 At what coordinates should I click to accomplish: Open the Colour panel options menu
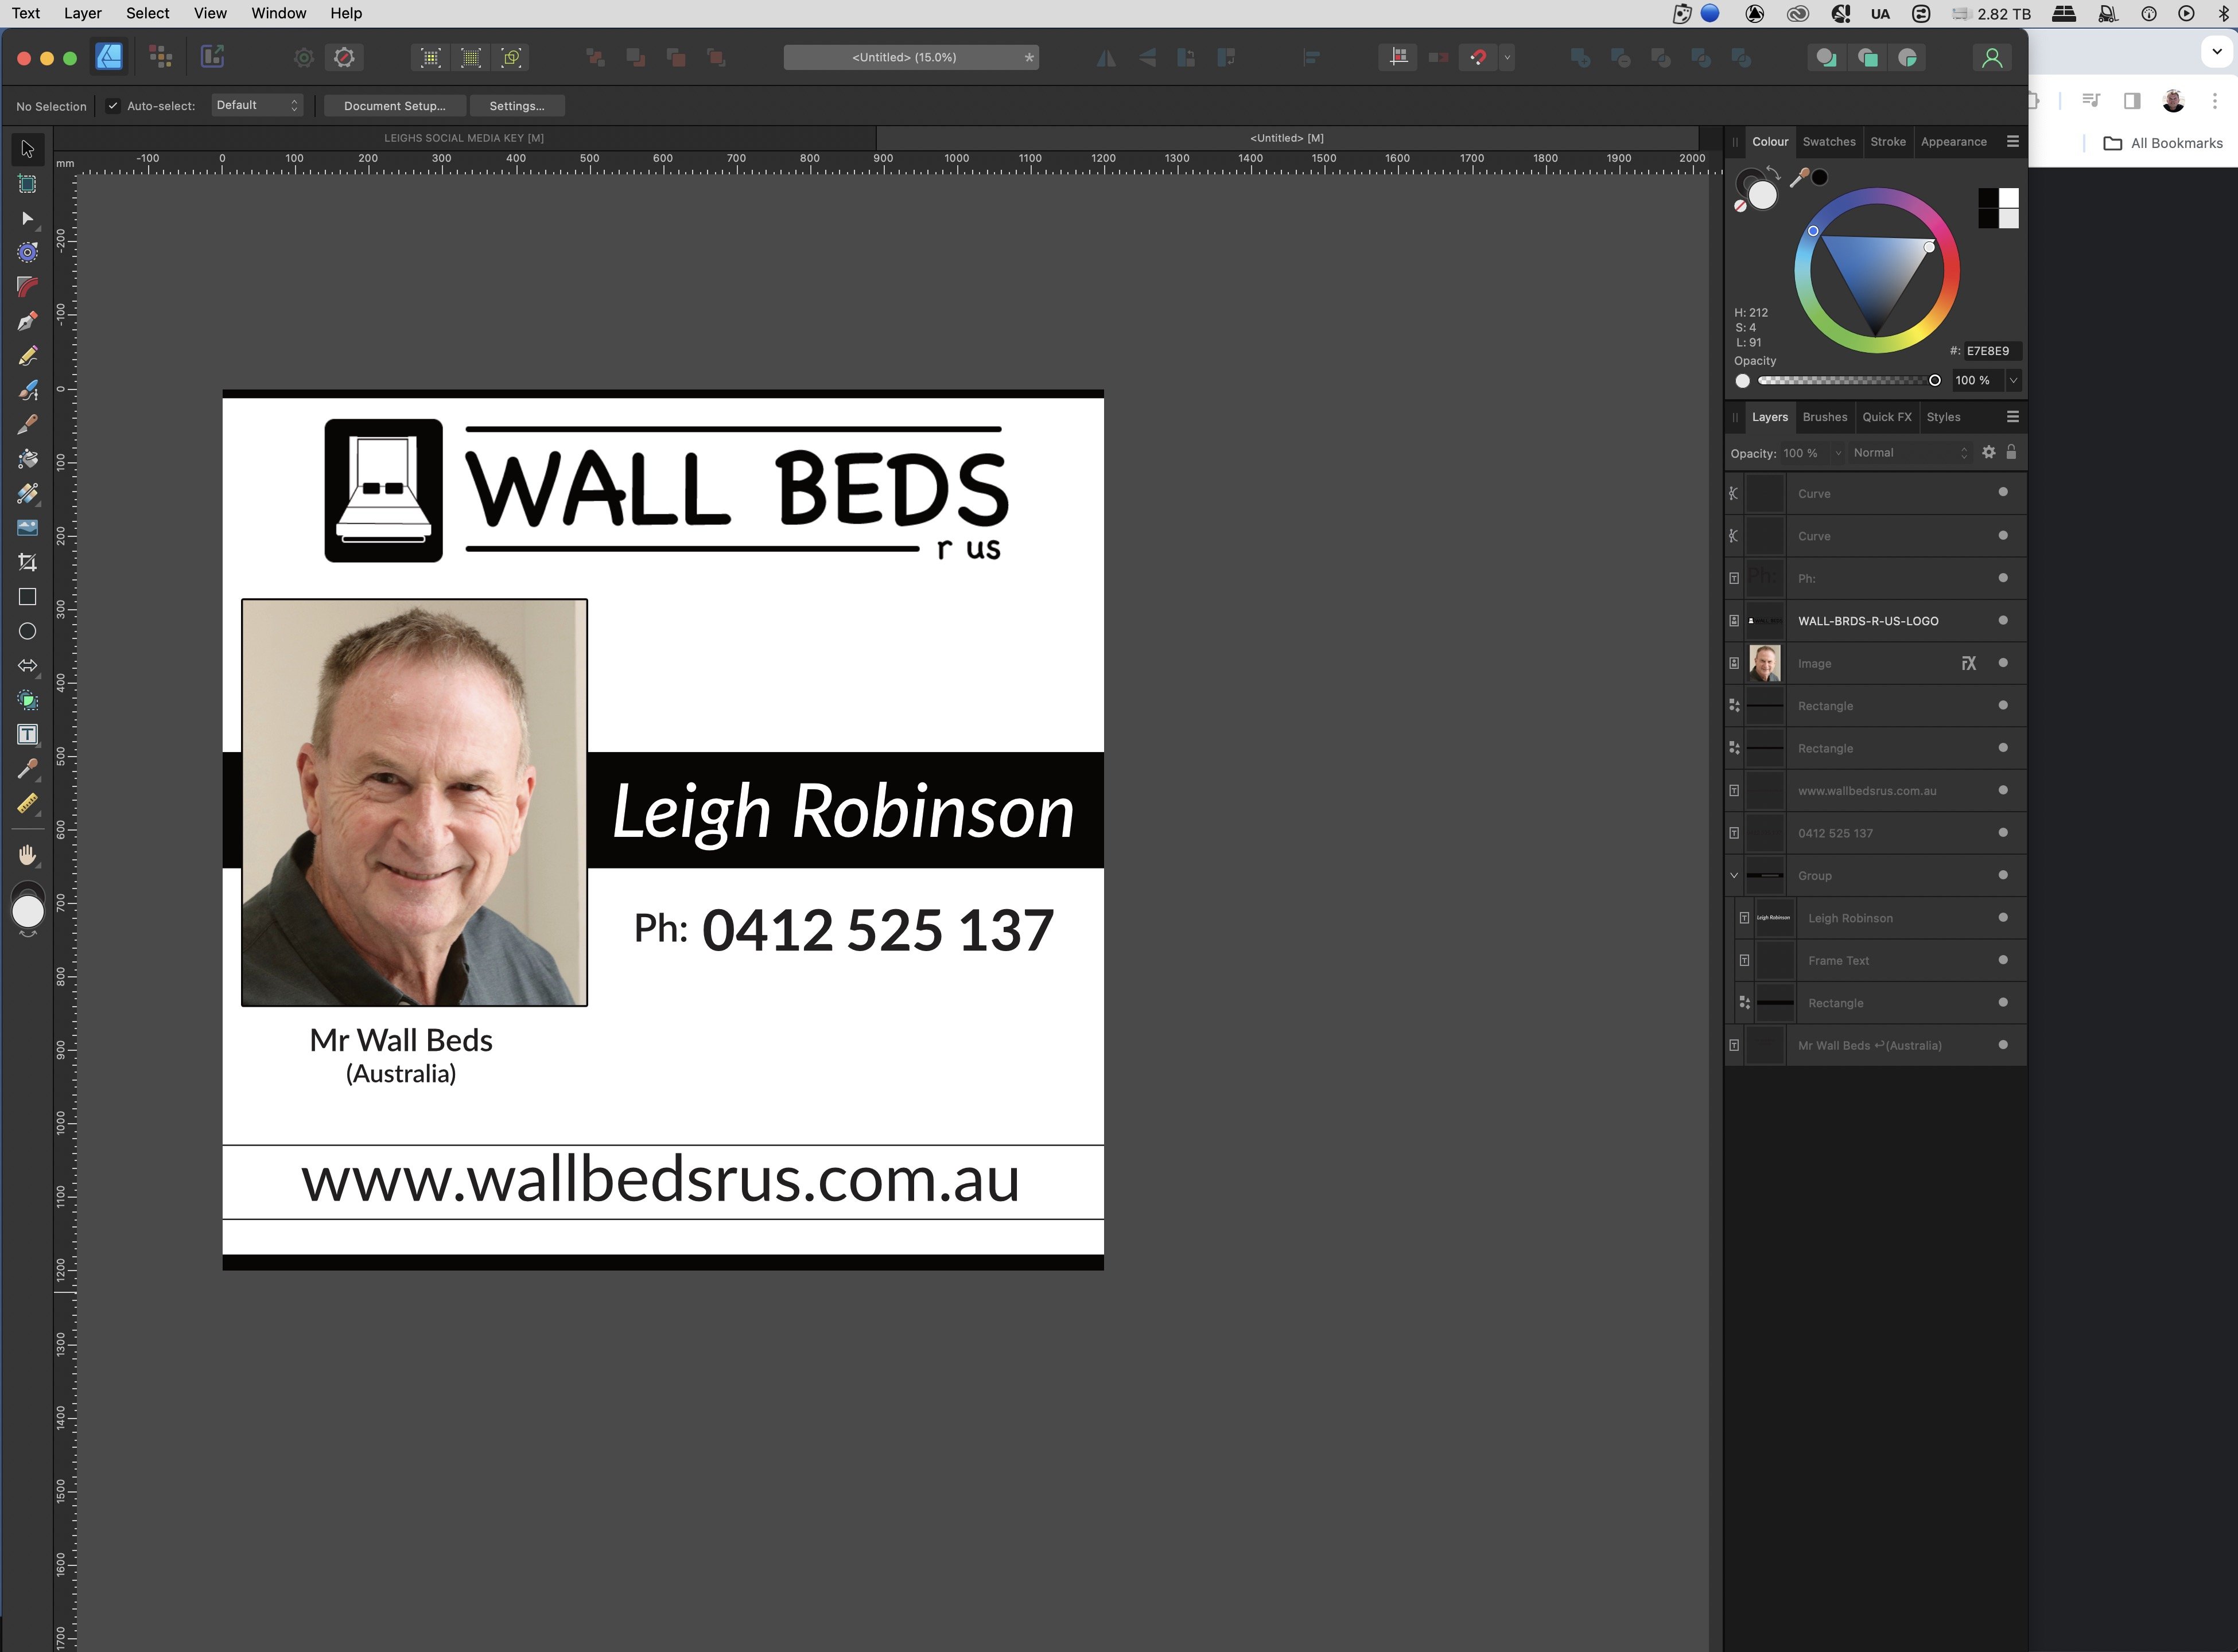click(x=2013, y=142)
